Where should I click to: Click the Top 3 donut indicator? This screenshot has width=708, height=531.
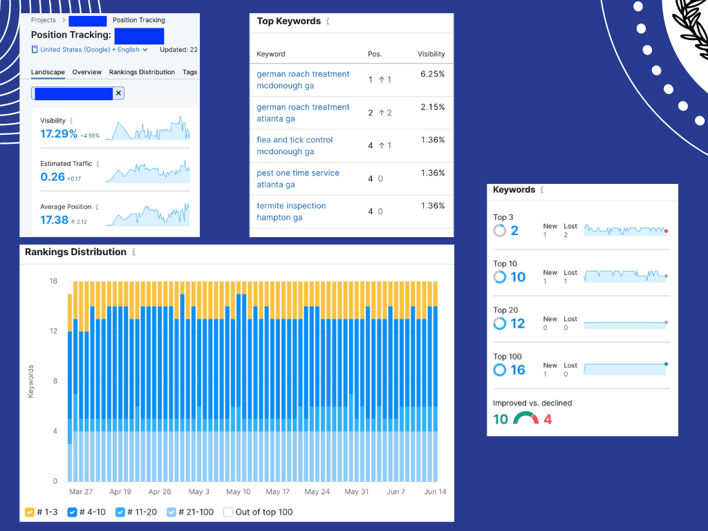coord(499,231)
